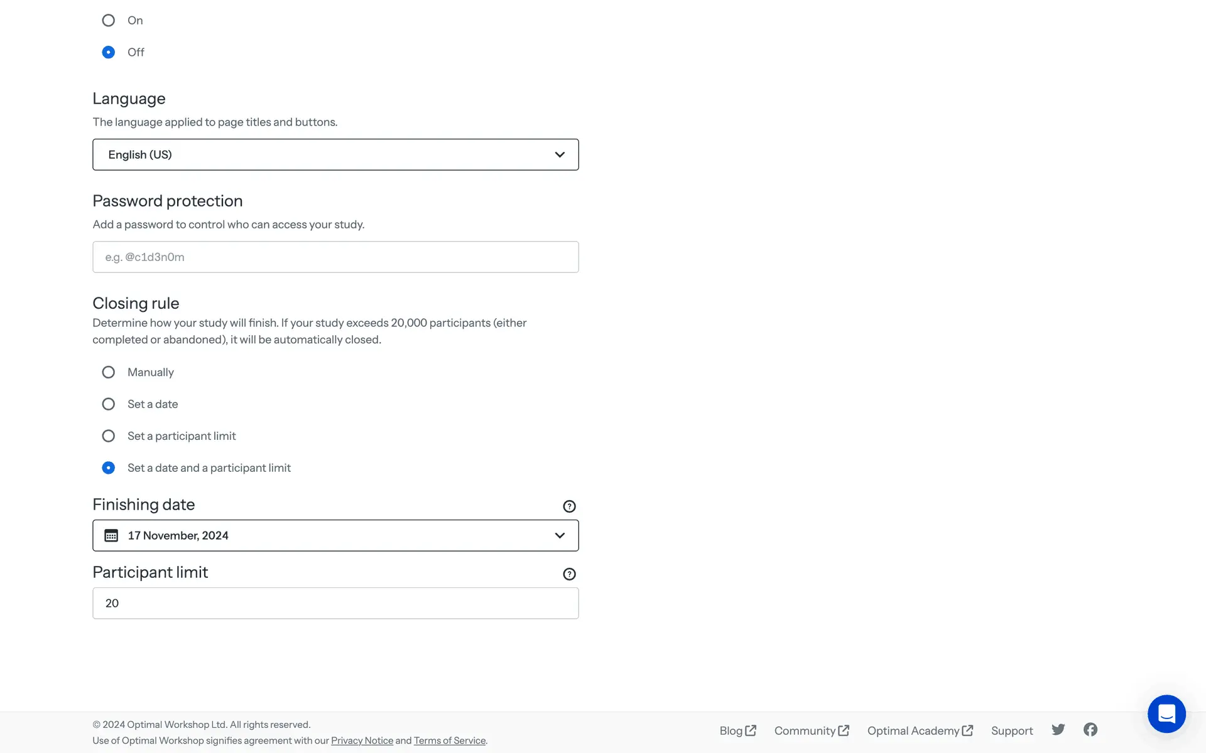Click the Finishing date chevron arrow
This screenshot has width=1206, height=753.
(560, 535)
